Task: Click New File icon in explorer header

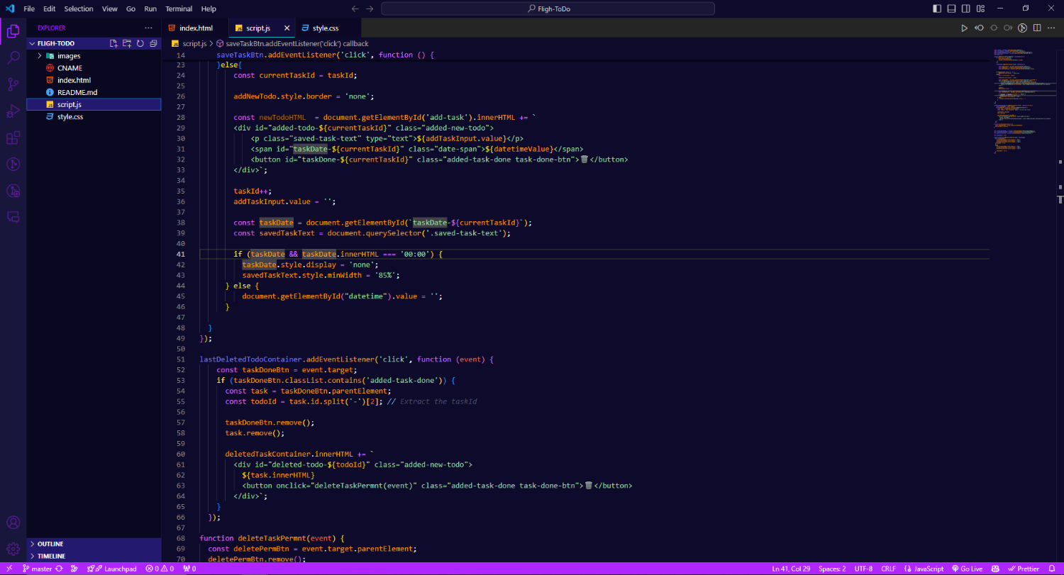Action: [113, 43]
